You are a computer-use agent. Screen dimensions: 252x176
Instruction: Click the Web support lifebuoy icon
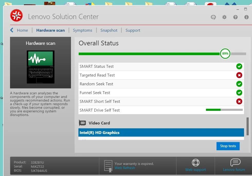coord(196,163)
